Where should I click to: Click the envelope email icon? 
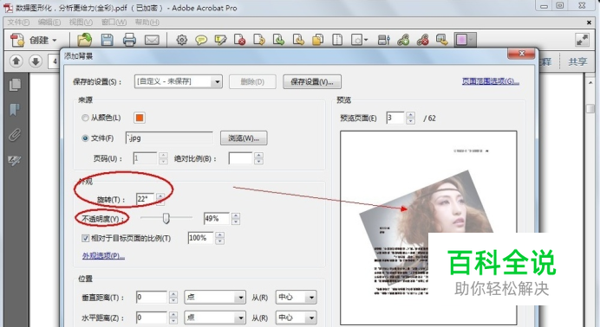click(x=152, y=40)
